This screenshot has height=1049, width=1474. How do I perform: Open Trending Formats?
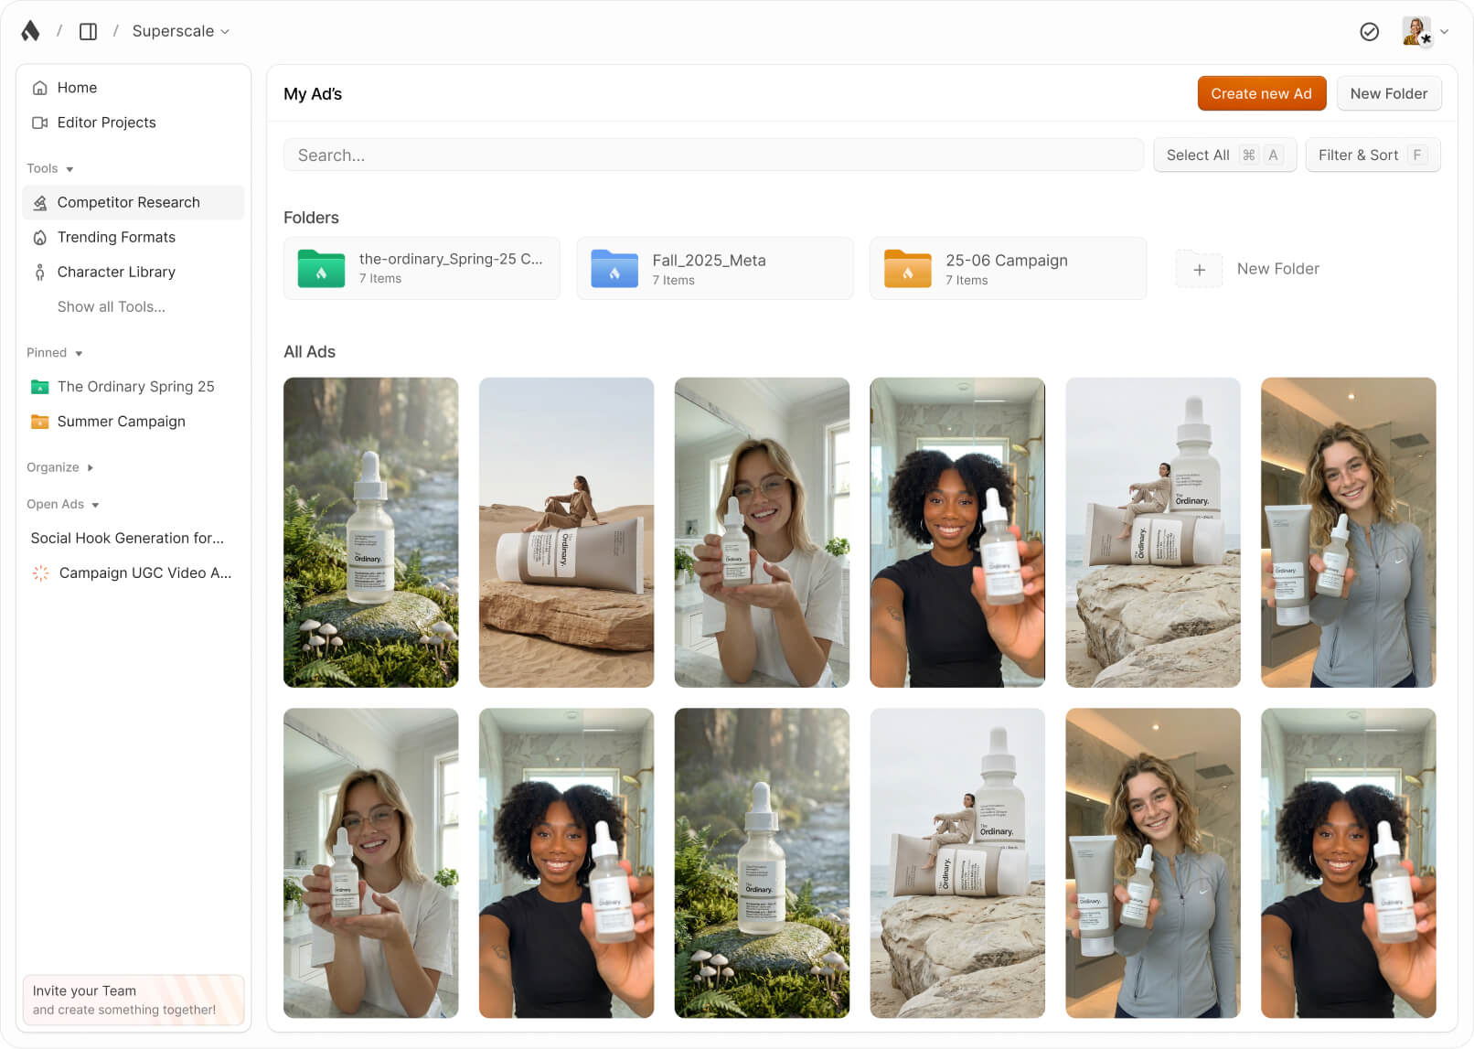pyautogui.click(x=134, y=237)
